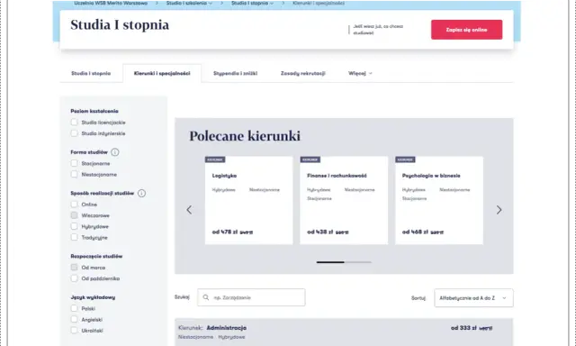Click the Język wykładowy filter heading
Screen dimensions: 576x346
coord(93,297)
